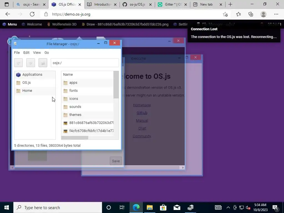Image resolution: width=284 pixels, height=213 pixels.
Task: Click the browser refresh button
Action: pyautogui.click(x=32, y=14)
